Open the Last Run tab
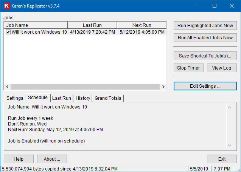Screen dimensions: 241x172 (x=61, y=98)
